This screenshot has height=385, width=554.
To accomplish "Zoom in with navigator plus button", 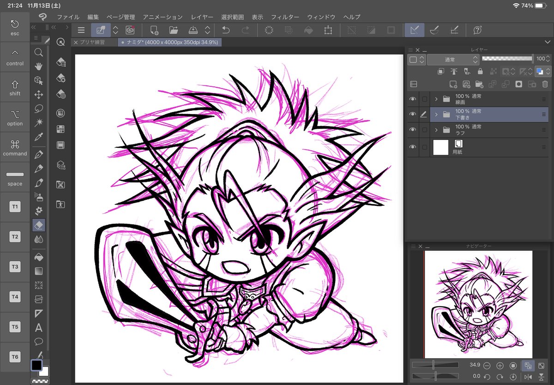I will (x=500, y=366).
